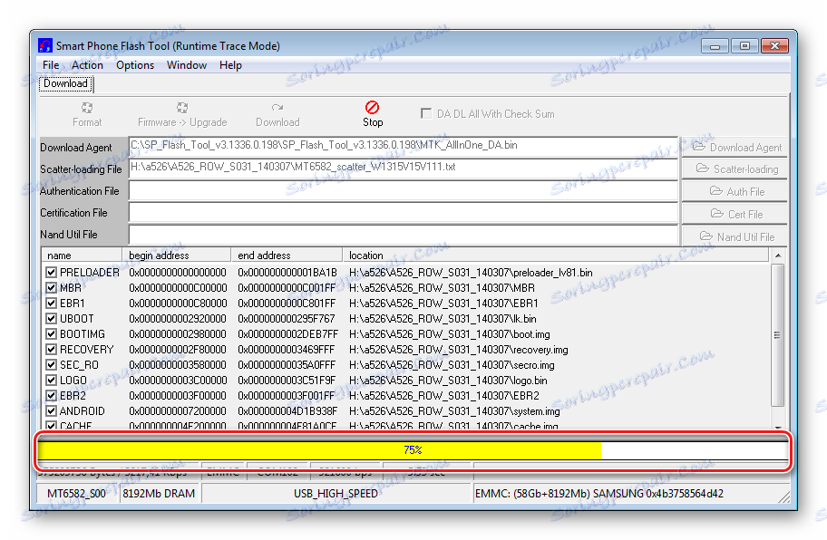Click the Certification File input field
This screenshot has width=827, height=540.
coord(403,212)
